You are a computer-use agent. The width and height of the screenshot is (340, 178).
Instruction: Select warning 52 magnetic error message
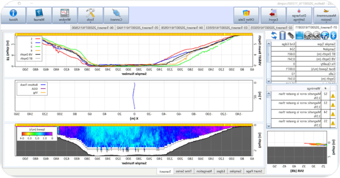tap(296, 96)
